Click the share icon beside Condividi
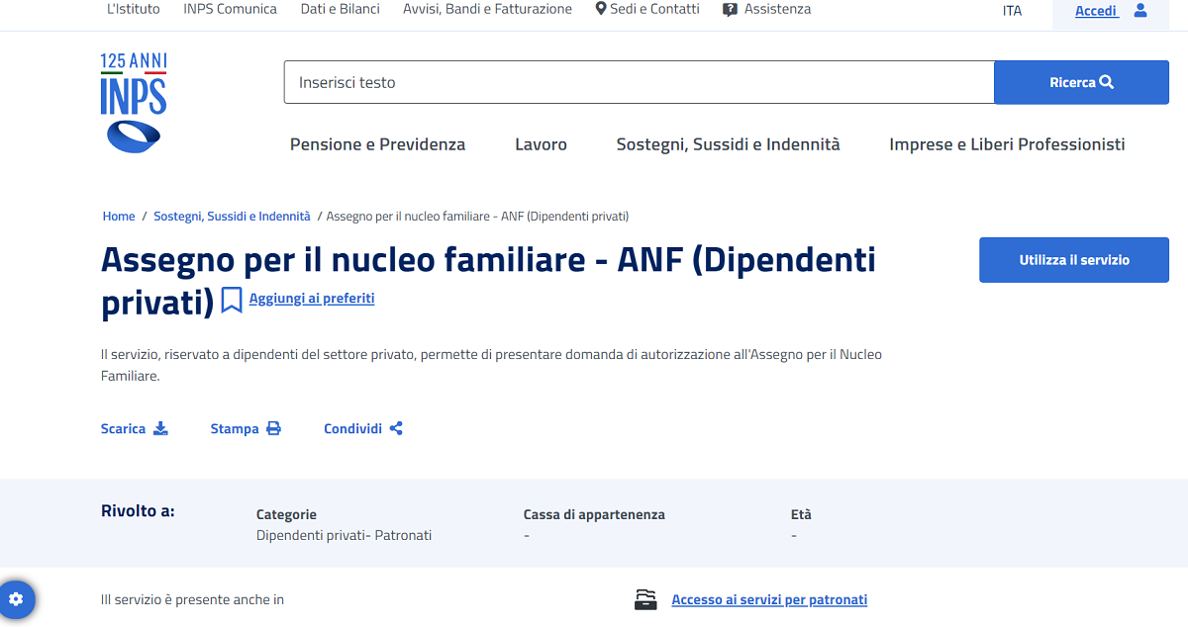This screenshot has height=627, width=1188. (396, 428)
